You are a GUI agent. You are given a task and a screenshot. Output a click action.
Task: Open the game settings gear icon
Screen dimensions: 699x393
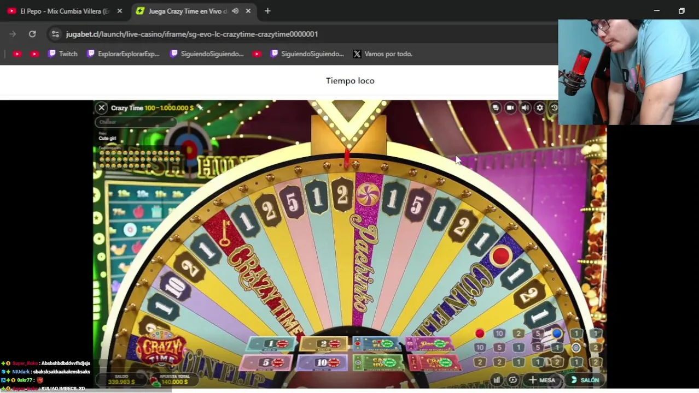click(540, 108)
